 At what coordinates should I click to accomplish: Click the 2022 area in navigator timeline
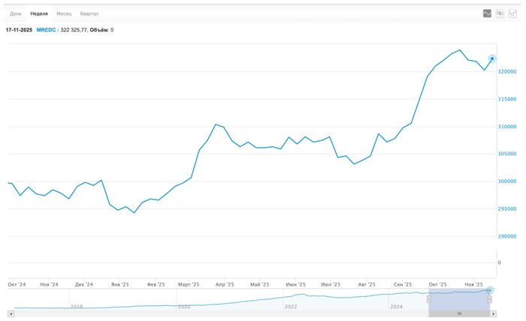tap(291, 306)
